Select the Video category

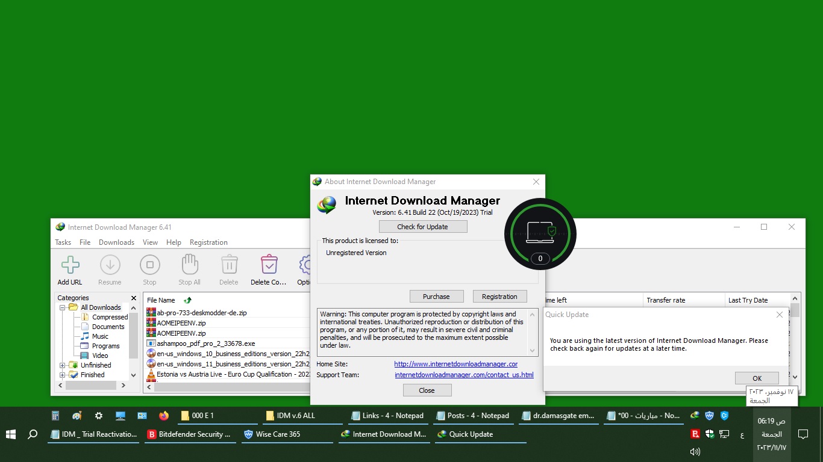100,356
